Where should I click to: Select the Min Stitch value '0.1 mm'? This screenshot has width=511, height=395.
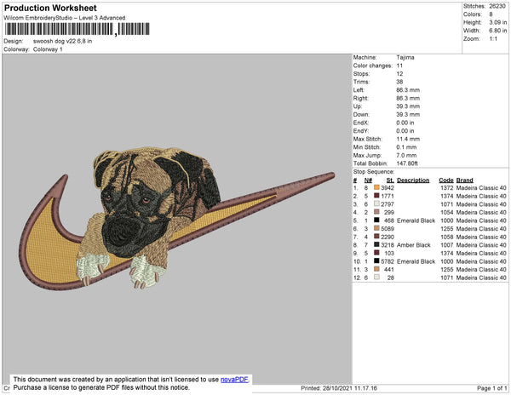pyautogui.click(x=406, y=147)
